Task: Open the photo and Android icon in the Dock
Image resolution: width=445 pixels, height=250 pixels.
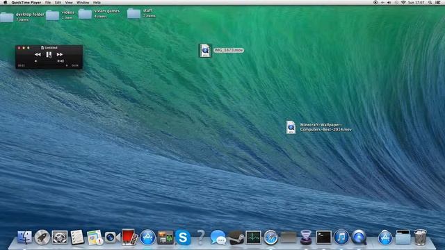Action: [x=165, y=237]
